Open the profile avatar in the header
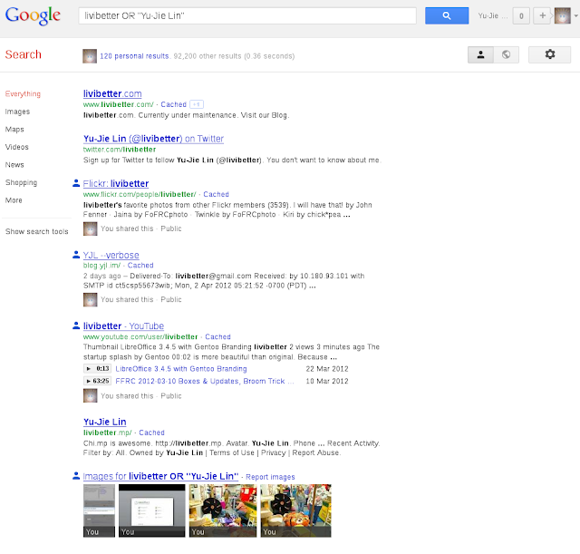 [562, 16]
